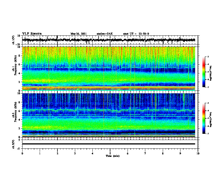Image resolution: width=223 pixels, height=172 pixels.
Task: Click the "6" tick on the time axis
Action: click(128, 153)
